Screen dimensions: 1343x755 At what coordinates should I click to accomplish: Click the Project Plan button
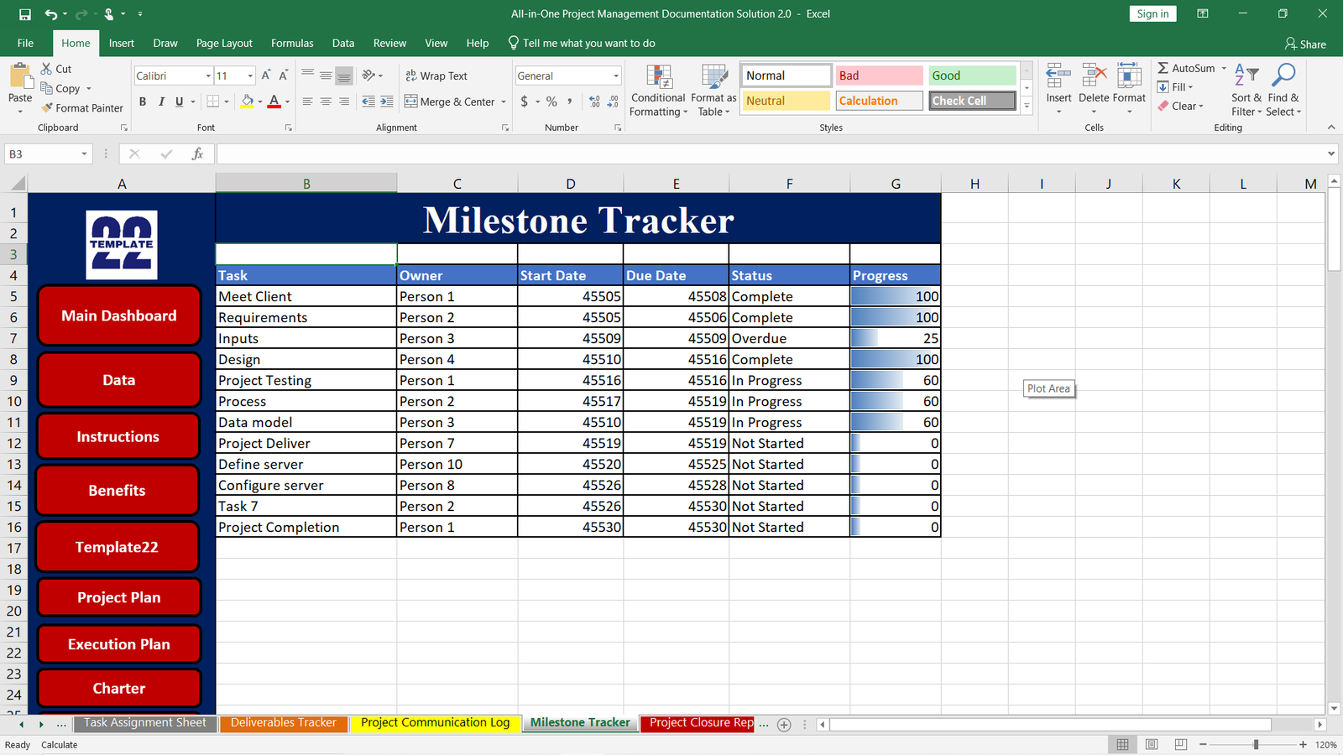(119, 597)
